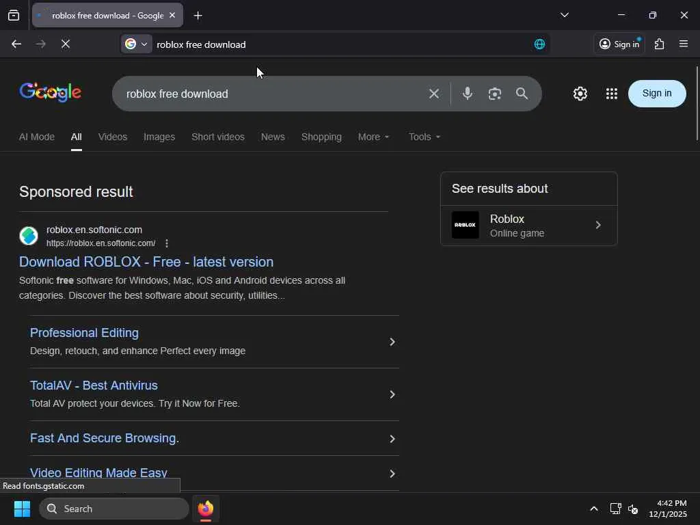Expand the Tools dropdown
The image size is (700, 525).
point(424,137)
